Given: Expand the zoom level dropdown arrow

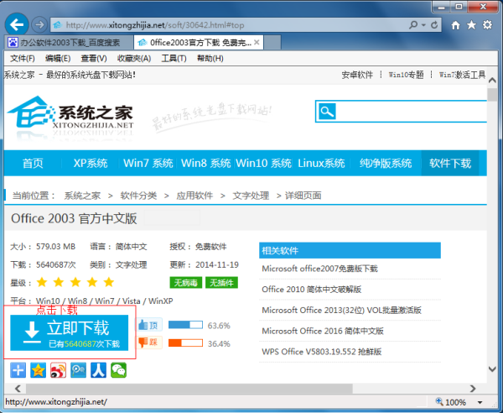Looking at the screenshot, I should [x=480, y=402].
